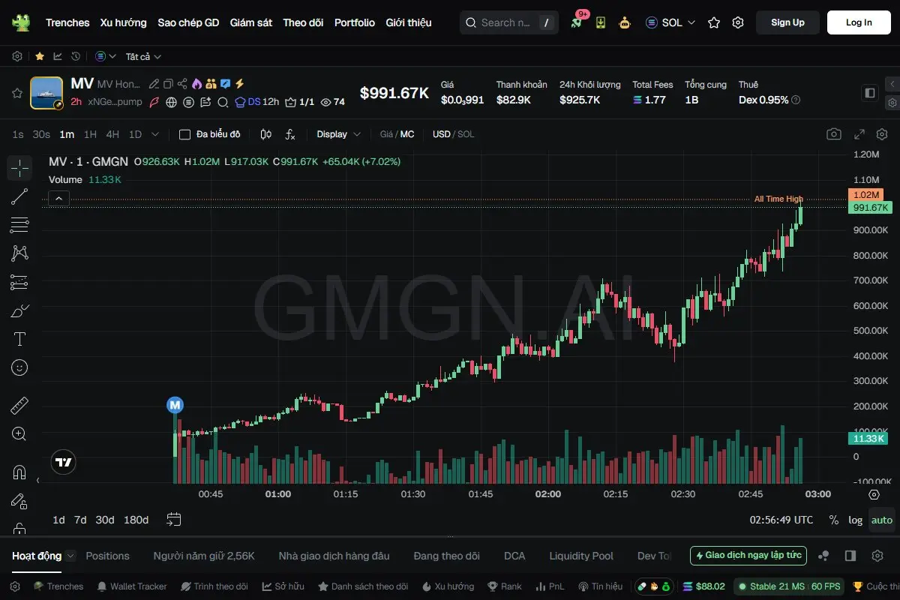This screenshot has height=600, width=900.
Task: Select the trend line drawing tool
Action: tap(19, 196)
